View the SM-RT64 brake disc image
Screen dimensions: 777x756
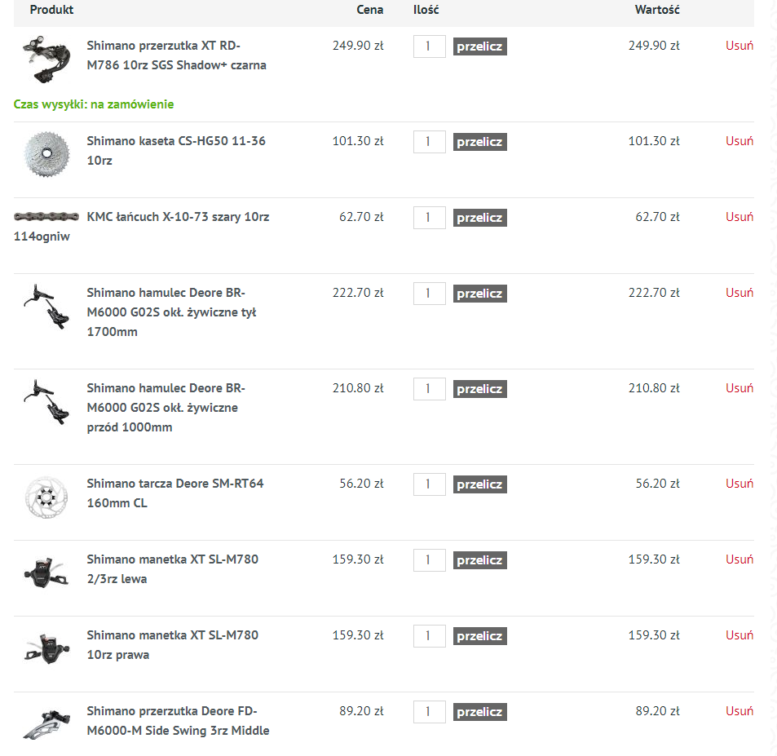click(x=46, y=497)
